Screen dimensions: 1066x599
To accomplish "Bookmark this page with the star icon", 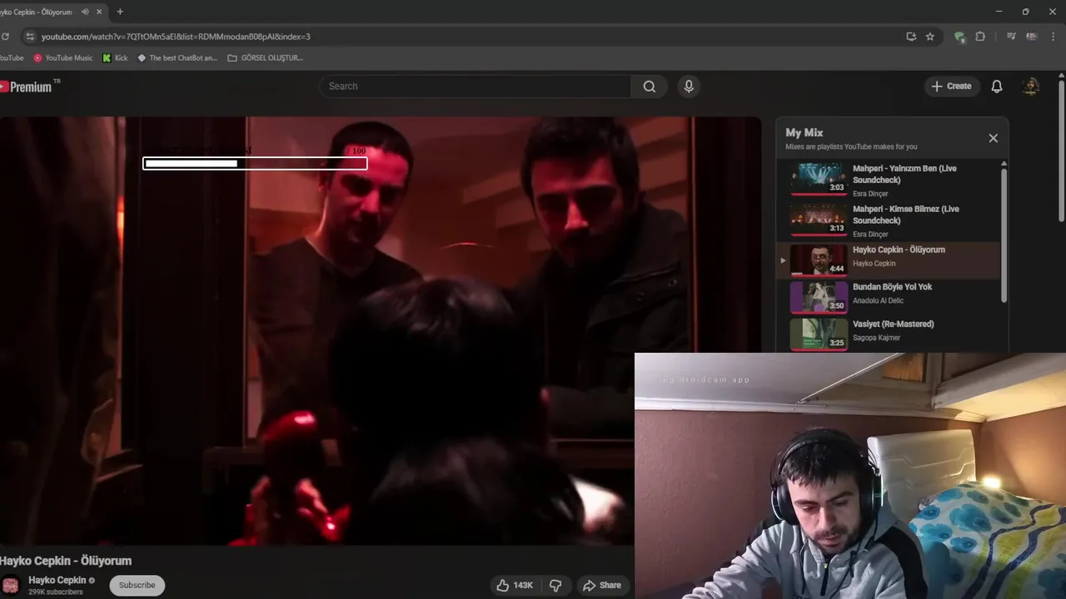I will pos(930,37).
